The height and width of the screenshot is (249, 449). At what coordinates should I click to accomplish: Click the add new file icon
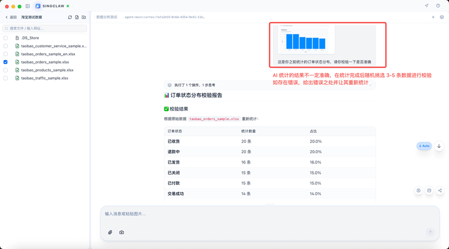click(x=77, y=17)
